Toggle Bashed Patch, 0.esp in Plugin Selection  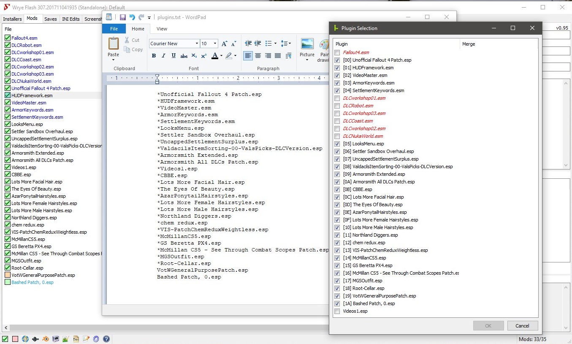(x=337, y=304)
